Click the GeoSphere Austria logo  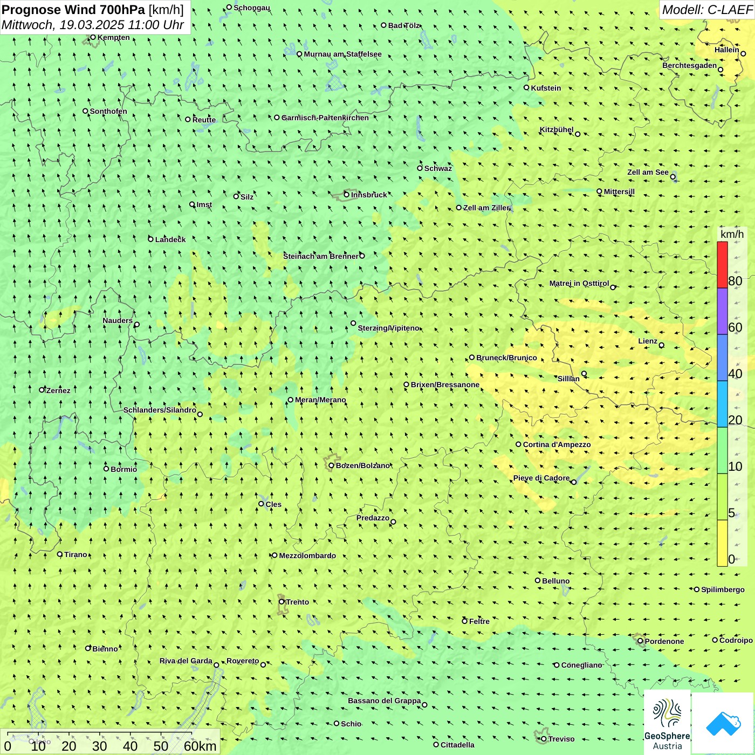[667, 722]
